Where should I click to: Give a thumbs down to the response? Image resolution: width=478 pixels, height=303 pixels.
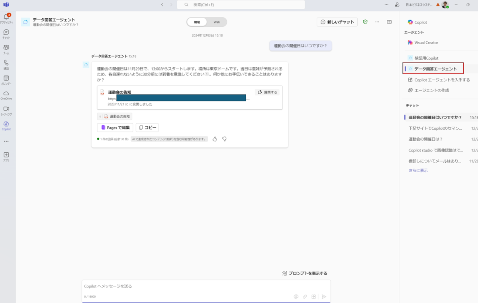[224, 139]
